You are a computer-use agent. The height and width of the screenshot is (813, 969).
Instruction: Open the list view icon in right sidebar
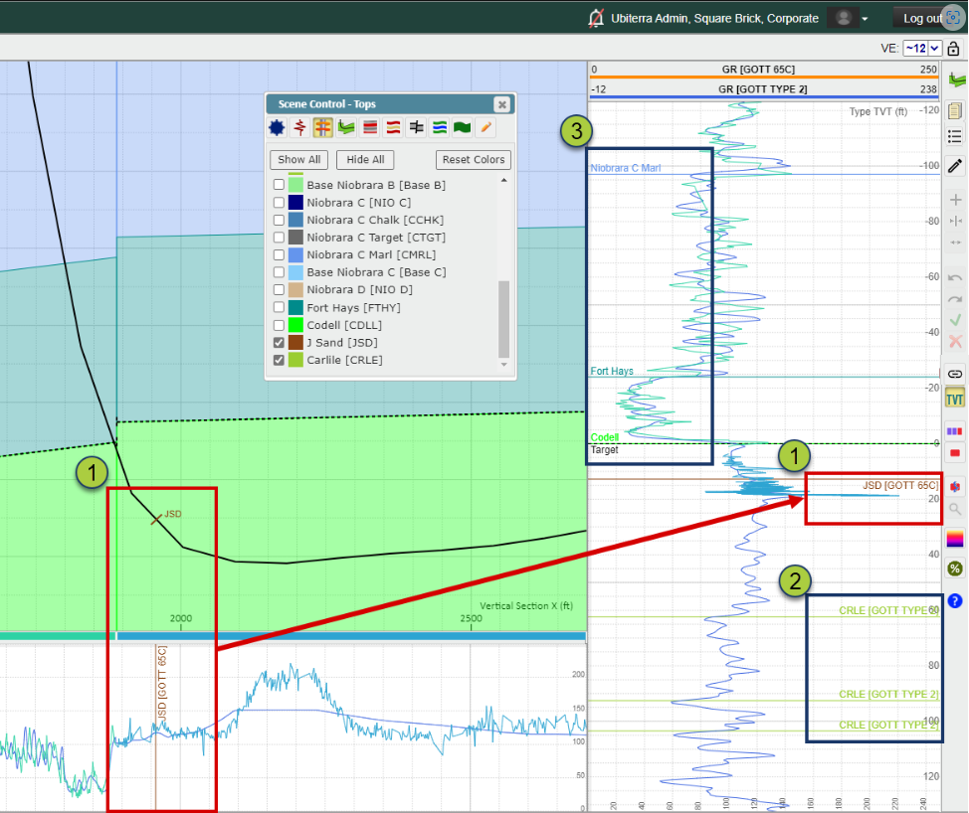pos(955,136)
